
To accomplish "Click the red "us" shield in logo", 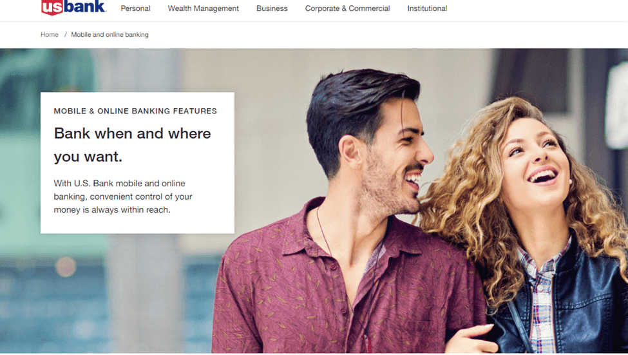I will [x=52, y=7].
